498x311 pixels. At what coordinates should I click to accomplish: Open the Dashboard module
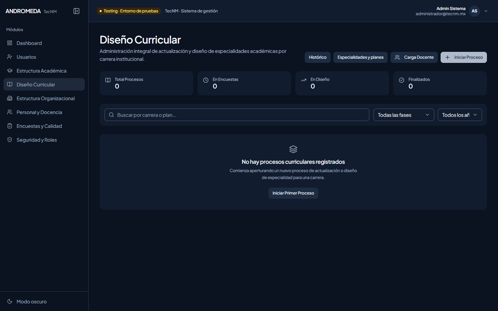click(44, 43)
